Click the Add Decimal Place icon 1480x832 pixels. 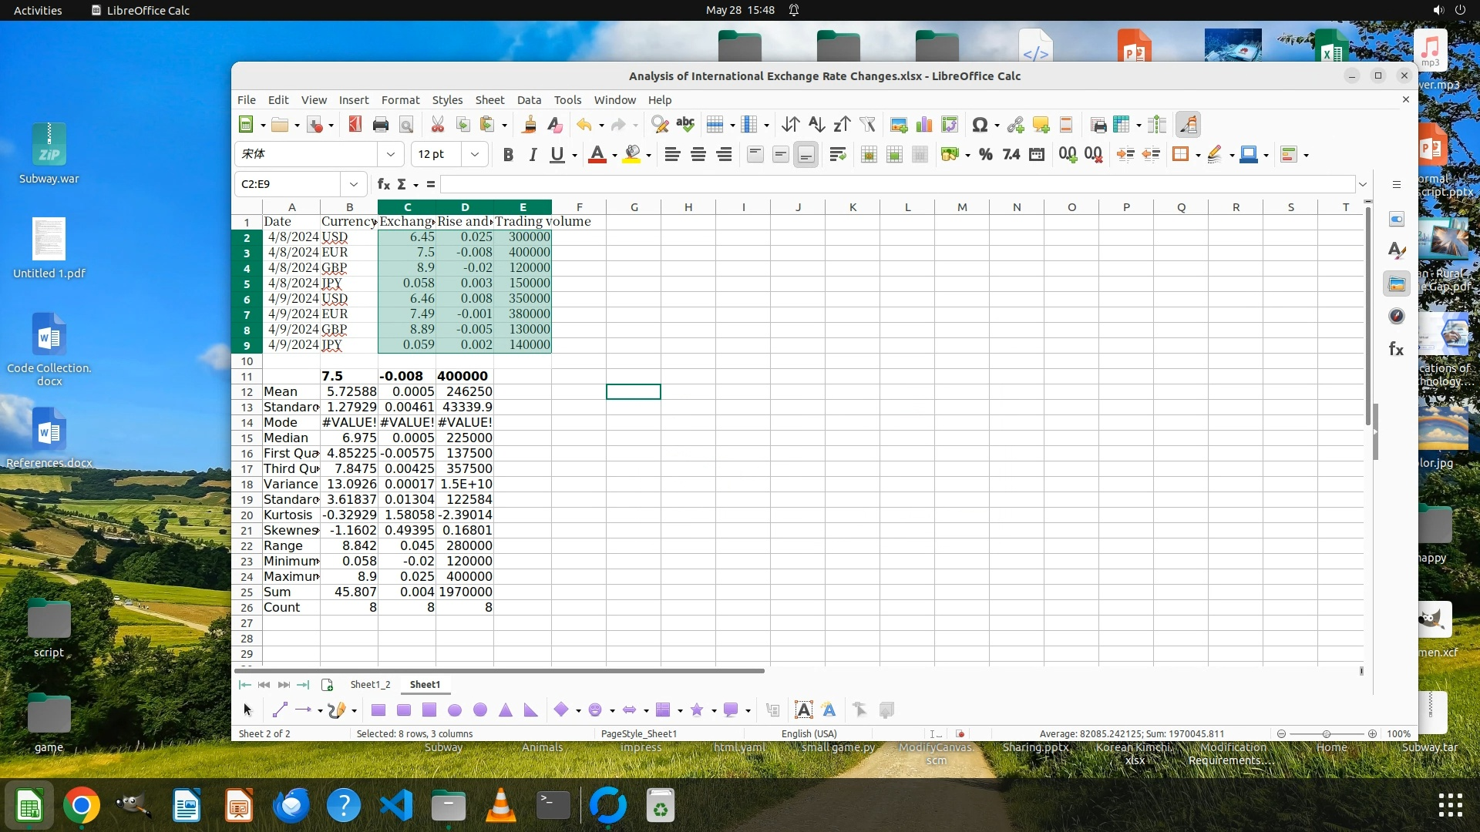1067,155
